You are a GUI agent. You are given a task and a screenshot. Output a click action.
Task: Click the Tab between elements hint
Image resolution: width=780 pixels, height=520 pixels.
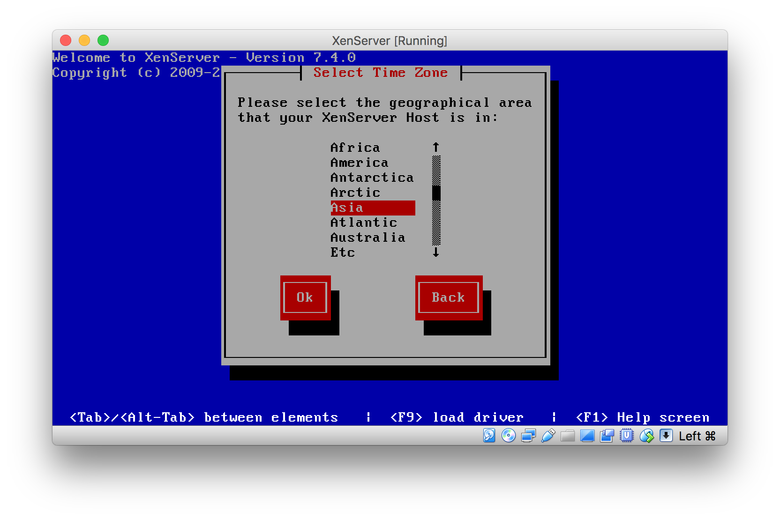tap(204, 417)
